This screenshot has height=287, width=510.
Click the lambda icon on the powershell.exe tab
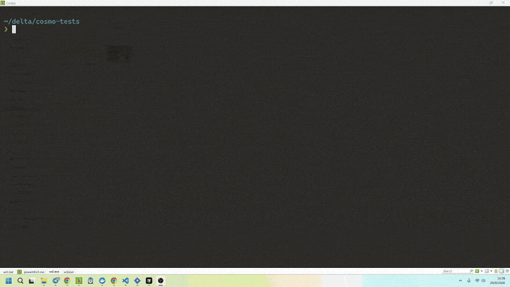coord(20,272)
